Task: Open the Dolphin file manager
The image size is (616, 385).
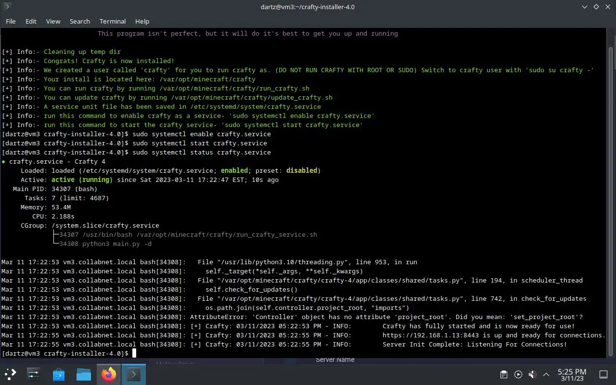Action: point(84,374)
